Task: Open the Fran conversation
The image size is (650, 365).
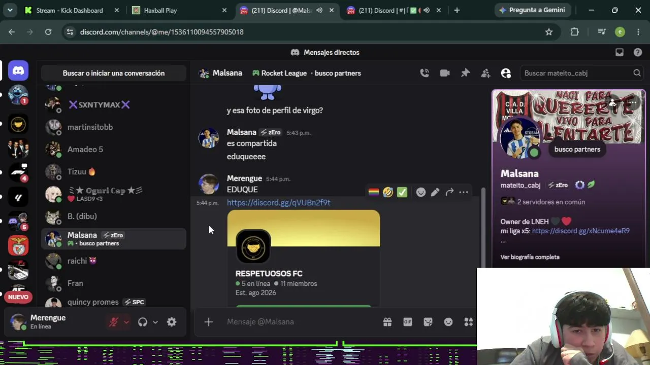Action: coord(114,283)
